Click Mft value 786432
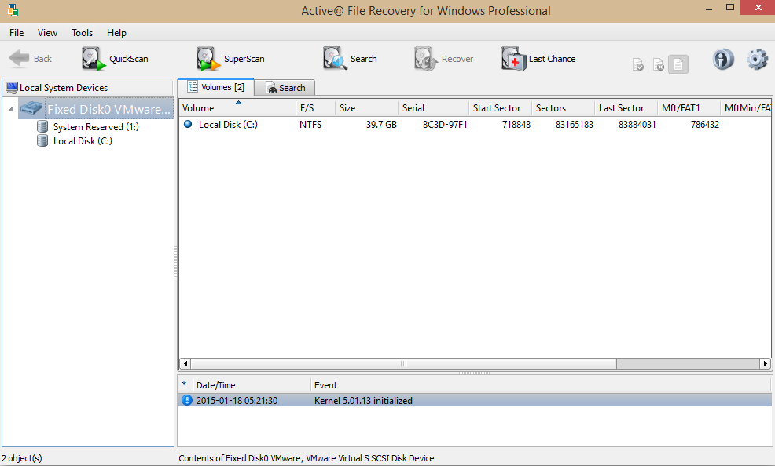This screenshot has height=466, width=775. click(x=705, y=124)
